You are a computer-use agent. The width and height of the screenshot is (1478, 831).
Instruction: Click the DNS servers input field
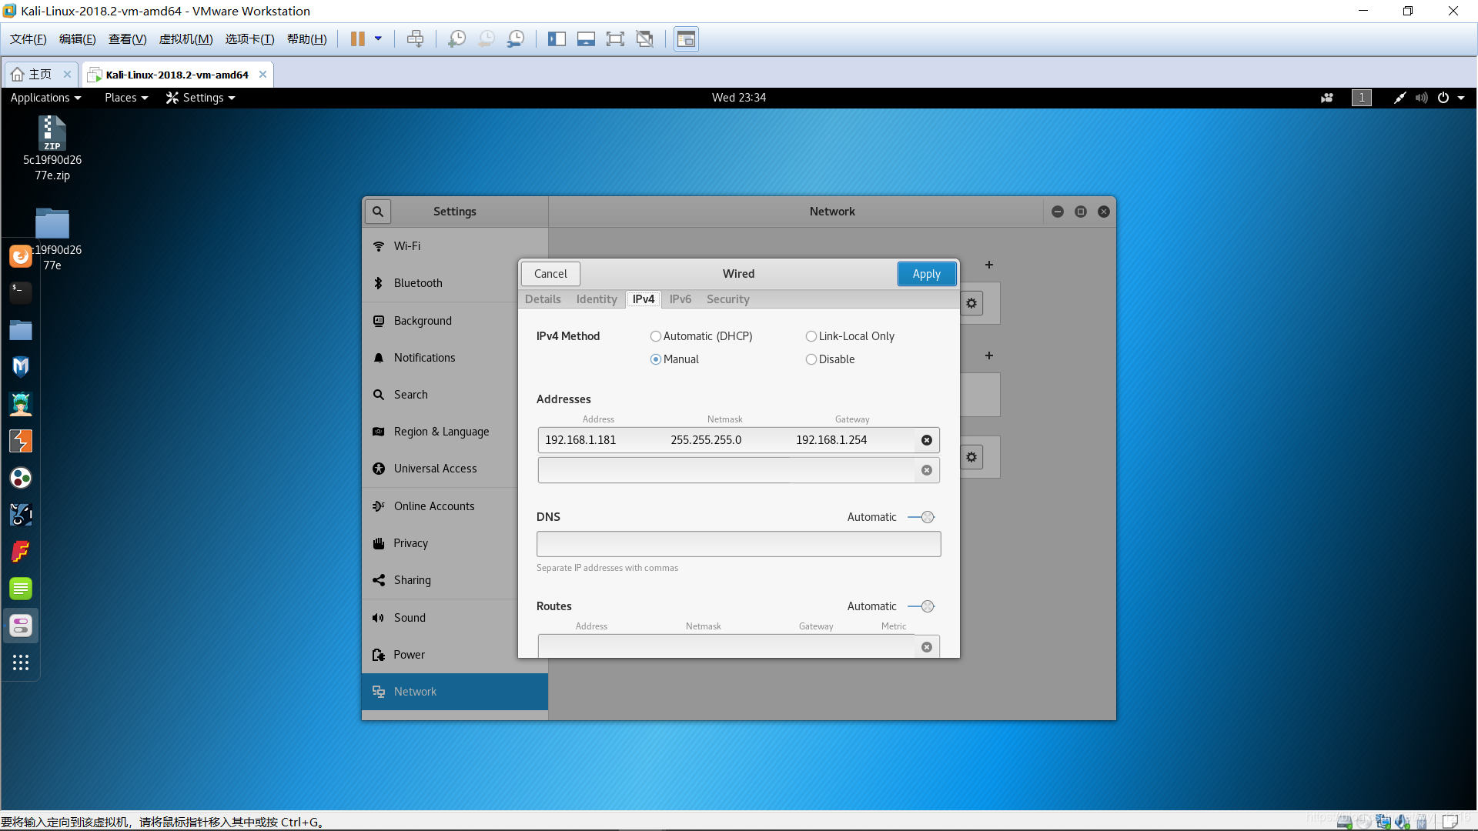coord(739,544)
